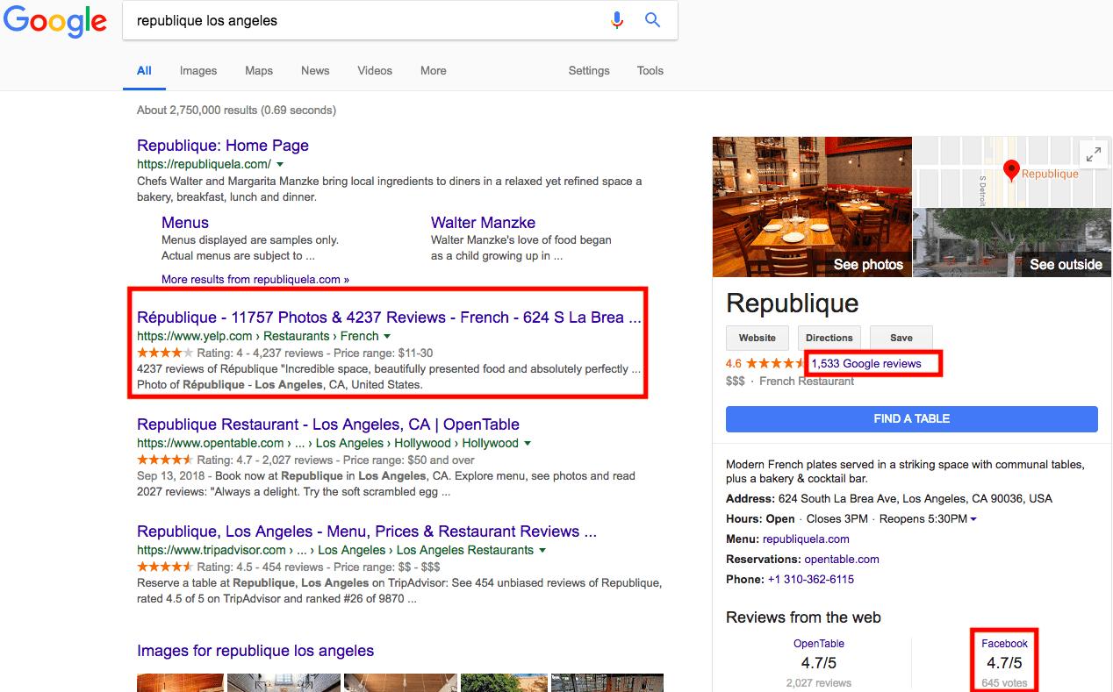Open the More search options menu
The height and width of the screenshot is (692, 1113).
coord(434,71)
